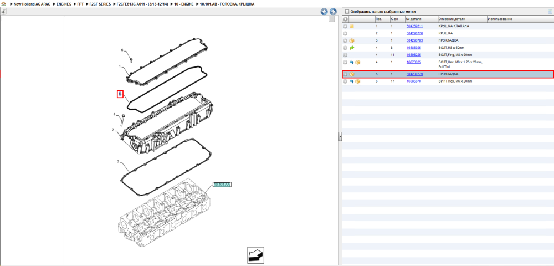The width and height of the screenshot is (554, 266).
Task: Click the 'К-во' column header
Action: point(397,19)
